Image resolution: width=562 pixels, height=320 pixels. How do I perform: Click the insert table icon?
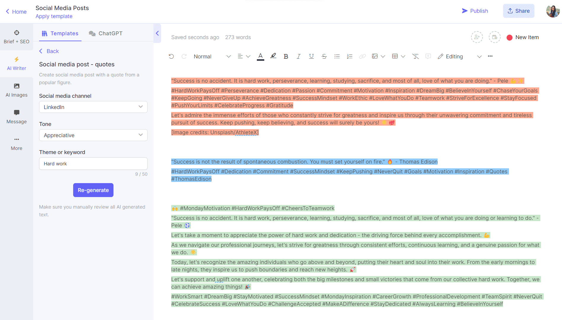click(x=395, y=56)
